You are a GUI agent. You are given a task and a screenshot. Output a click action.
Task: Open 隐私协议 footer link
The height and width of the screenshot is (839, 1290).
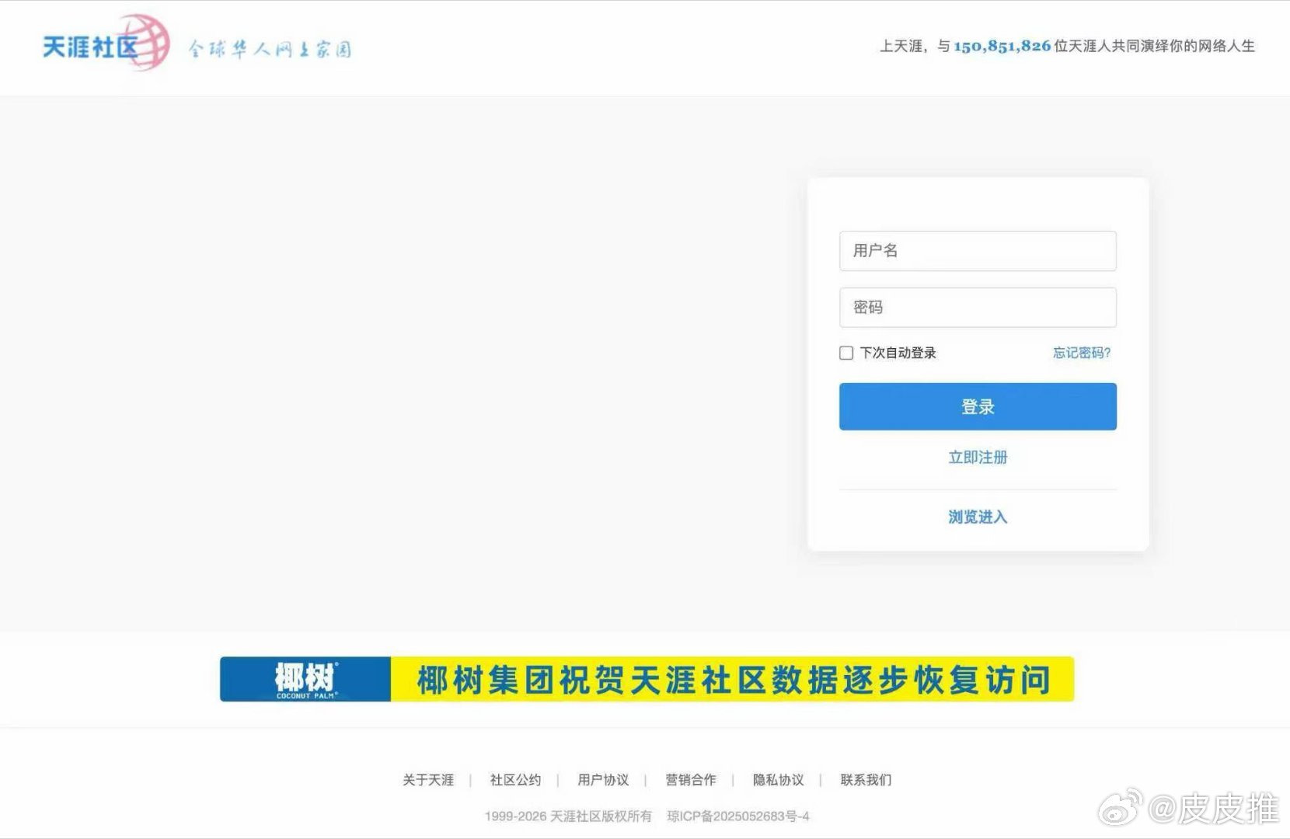(778, 779)
